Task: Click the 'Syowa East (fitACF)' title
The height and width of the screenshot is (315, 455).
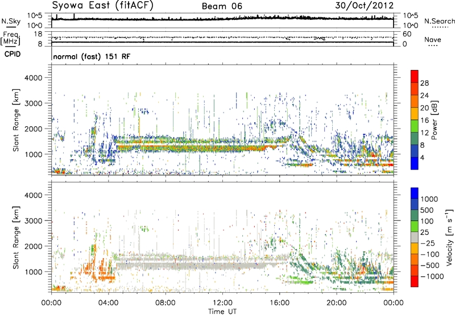Action: 102,6
